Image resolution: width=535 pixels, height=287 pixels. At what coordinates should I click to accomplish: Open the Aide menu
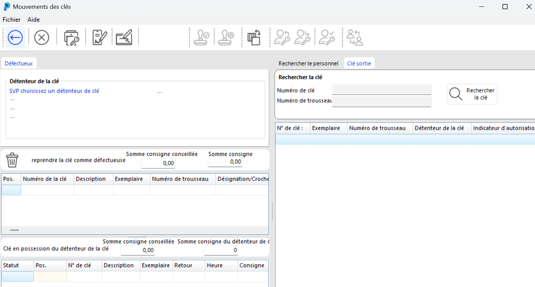pyautogui.click(x=34, y=20)
